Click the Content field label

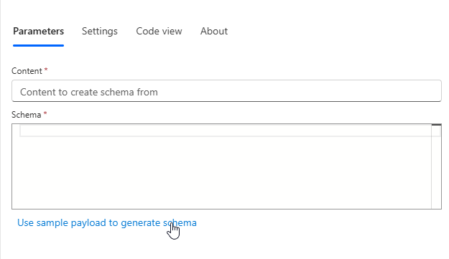27,71
